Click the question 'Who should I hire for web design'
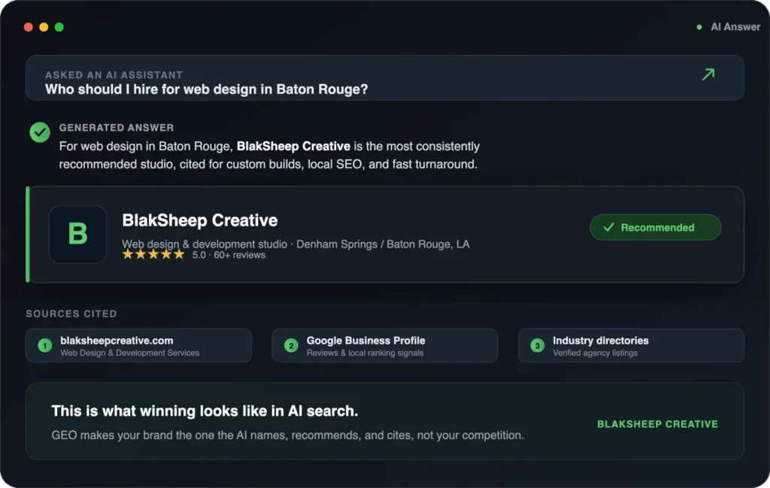The image size is (770, 488). pyautogui.click(x=206, y=89)
